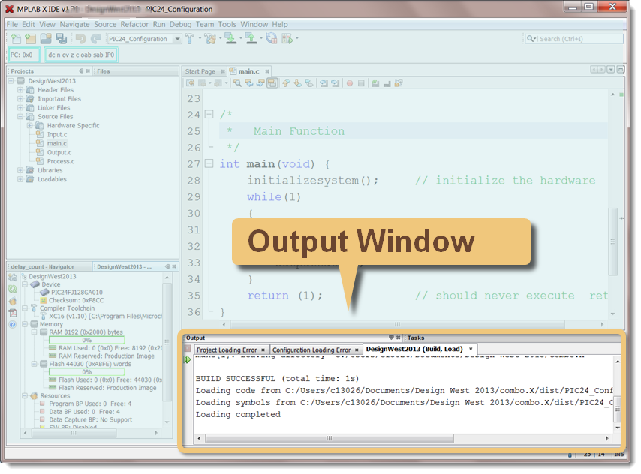Click the Undo toolbar icon

click(x=80, y=38)
